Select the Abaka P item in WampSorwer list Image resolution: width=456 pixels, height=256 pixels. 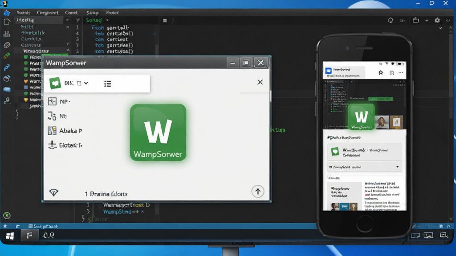65,131
